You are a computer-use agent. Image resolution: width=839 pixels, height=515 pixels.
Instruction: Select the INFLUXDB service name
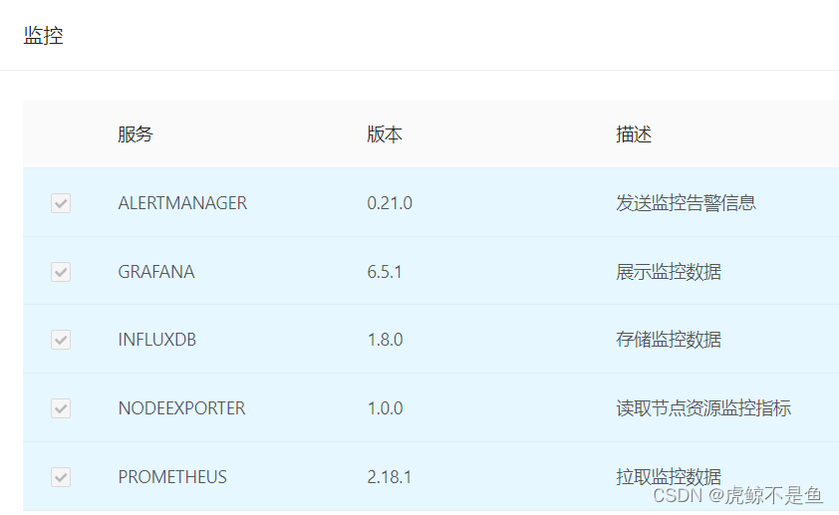click(156, 340)
